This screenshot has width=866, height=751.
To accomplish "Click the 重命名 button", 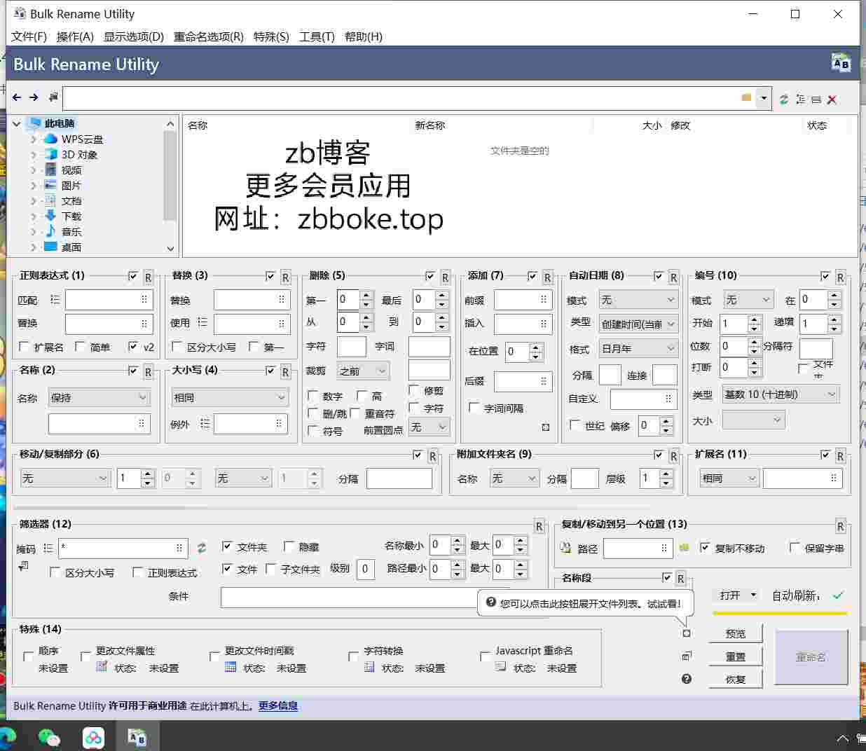I will coord(811,657).
